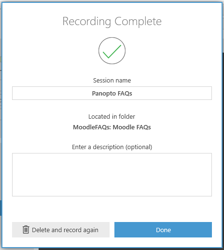
Task: Click the Recording Complete heading
Action: pyautogui.click(x=112, y=21)
